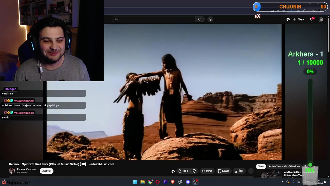Screen dimensions: 330x186
Task: Click the eyedropper extension icon
Action: 298,11
